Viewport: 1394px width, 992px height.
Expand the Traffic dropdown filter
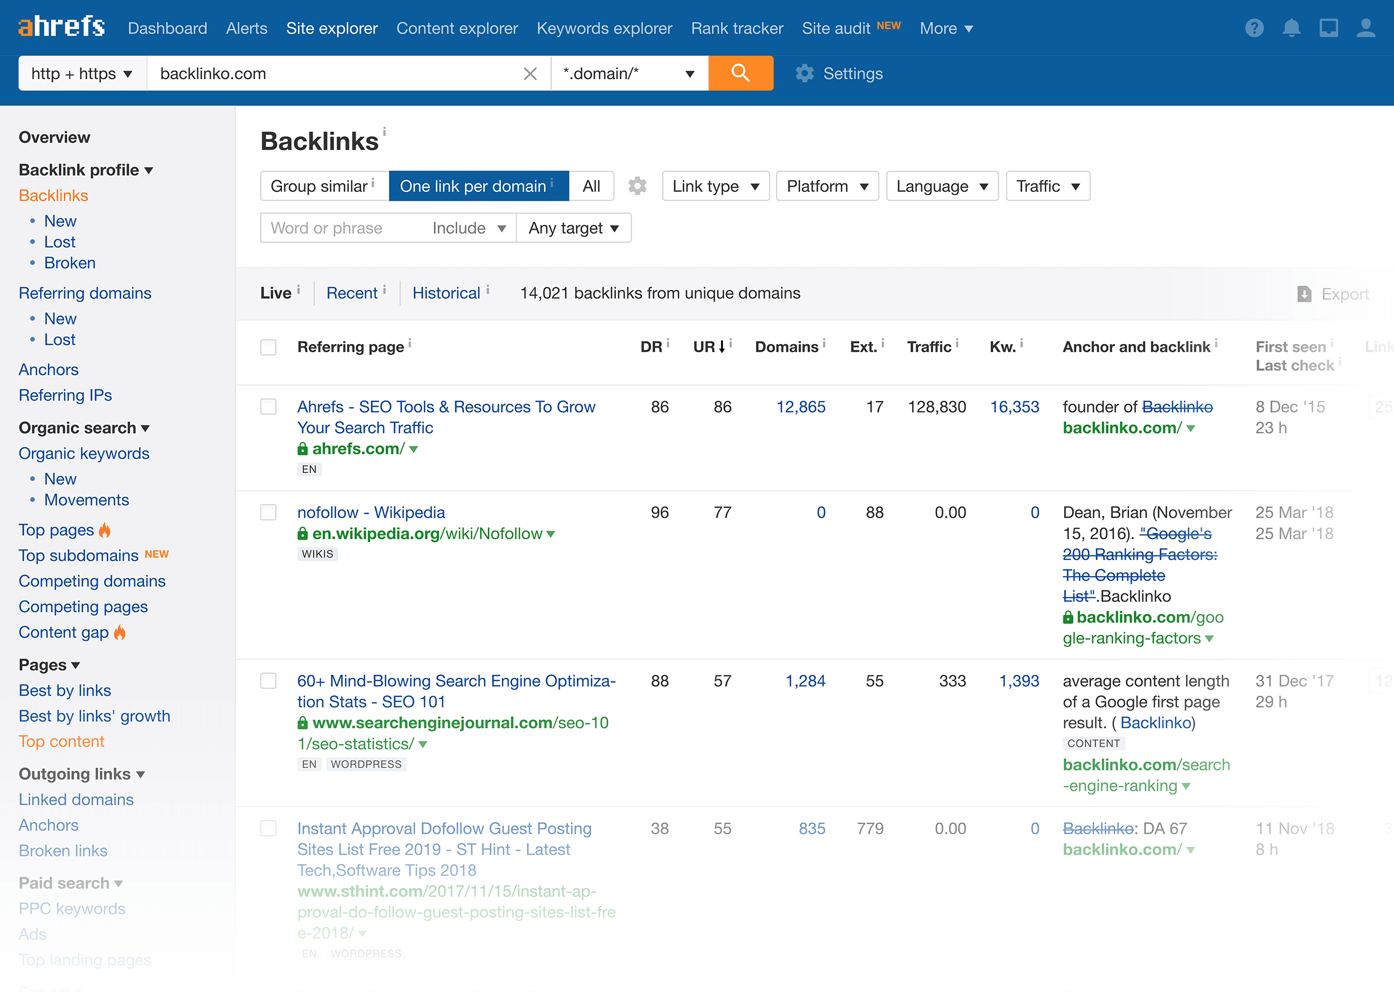1046,186
